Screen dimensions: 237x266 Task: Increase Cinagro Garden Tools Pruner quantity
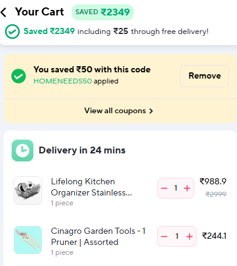click(189, 236)
